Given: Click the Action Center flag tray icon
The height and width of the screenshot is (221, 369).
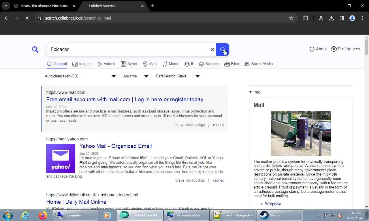Looking at the screenshot, I should point(326,215).
